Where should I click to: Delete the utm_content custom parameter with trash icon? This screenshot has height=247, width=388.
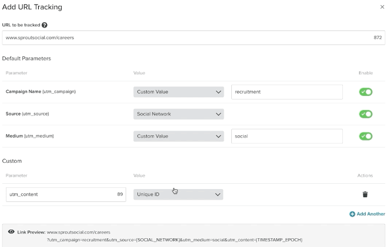coord(365,194)
